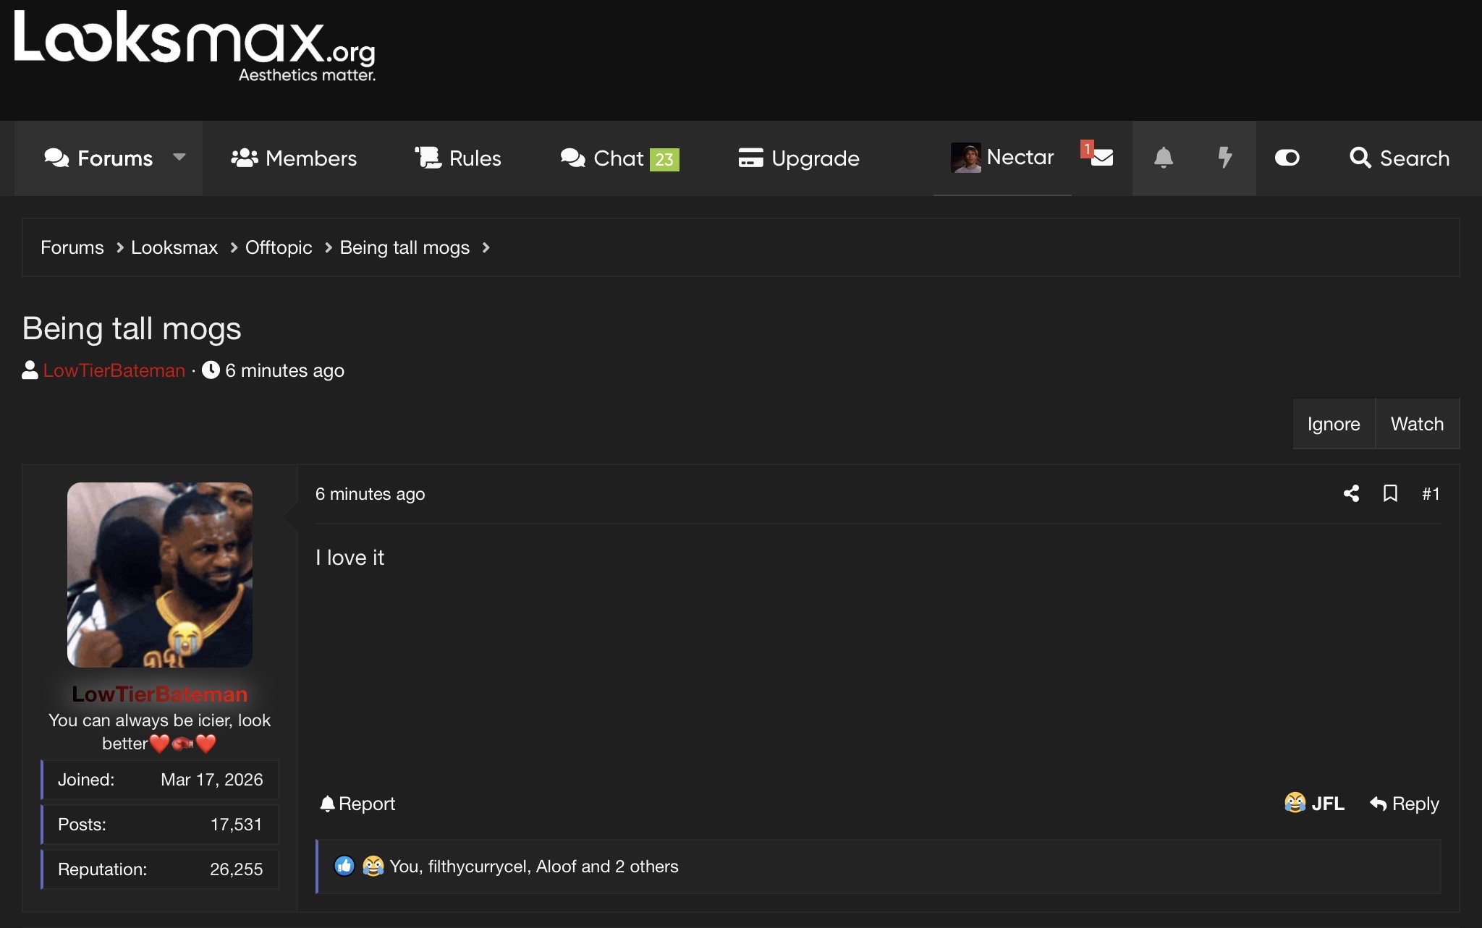Open the Forums nav tab
The height and width of the screenshot is (928, 1482).
(x=98, y=158)
